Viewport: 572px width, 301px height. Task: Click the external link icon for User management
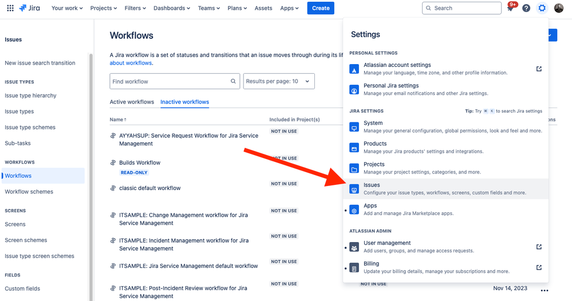pos(539,247)
